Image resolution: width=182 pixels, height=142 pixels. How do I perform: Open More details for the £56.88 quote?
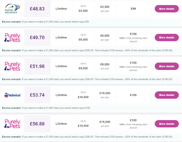pos(166,124)
